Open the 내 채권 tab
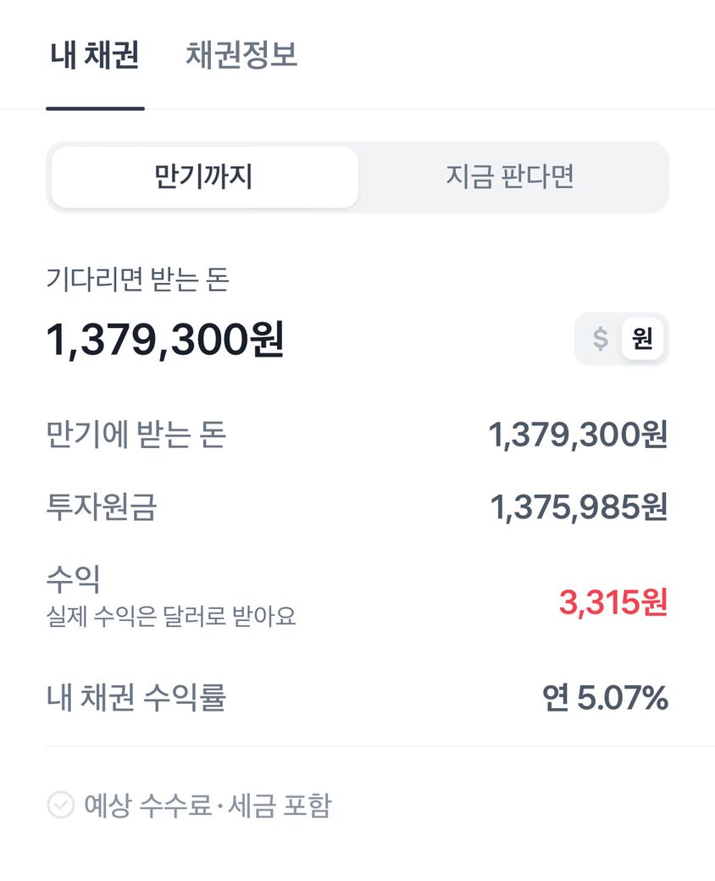 tap(95, 56)
